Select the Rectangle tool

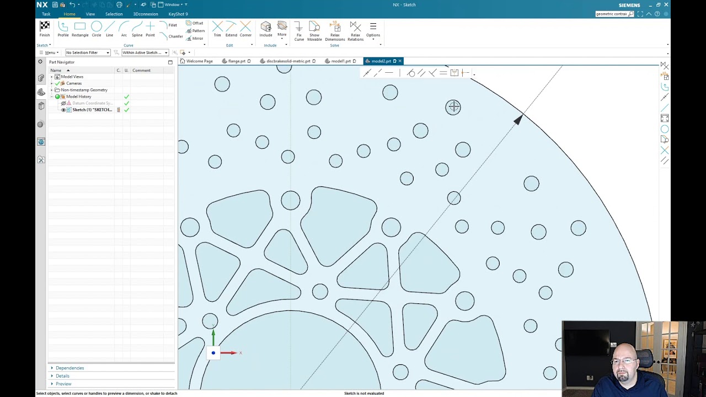pos(80,29)
